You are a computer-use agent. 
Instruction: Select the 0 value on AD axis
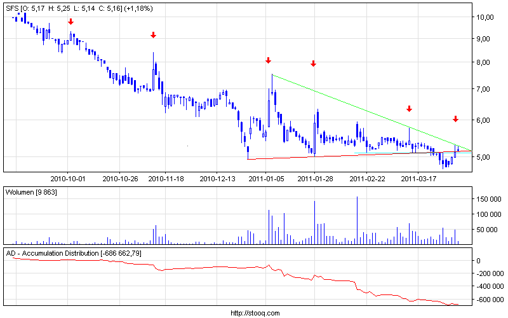[x=479, y=261]
